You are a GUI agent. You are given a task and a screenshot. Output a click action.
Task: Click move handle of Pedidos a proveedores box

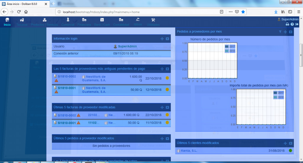click(285, 32)
